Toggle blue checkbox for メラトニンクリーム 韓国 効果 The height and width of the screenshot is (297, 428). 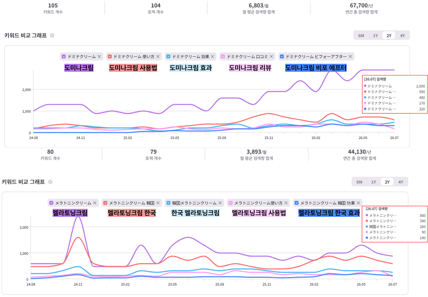[x=297, y=203]
